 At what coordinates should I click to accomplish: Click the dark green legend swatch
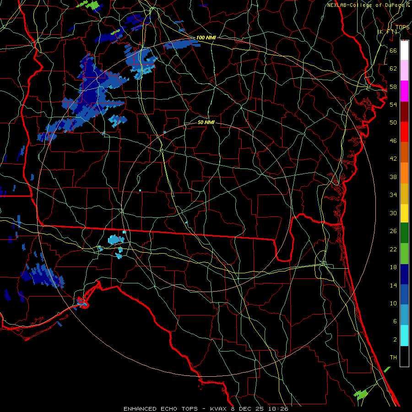404,233
